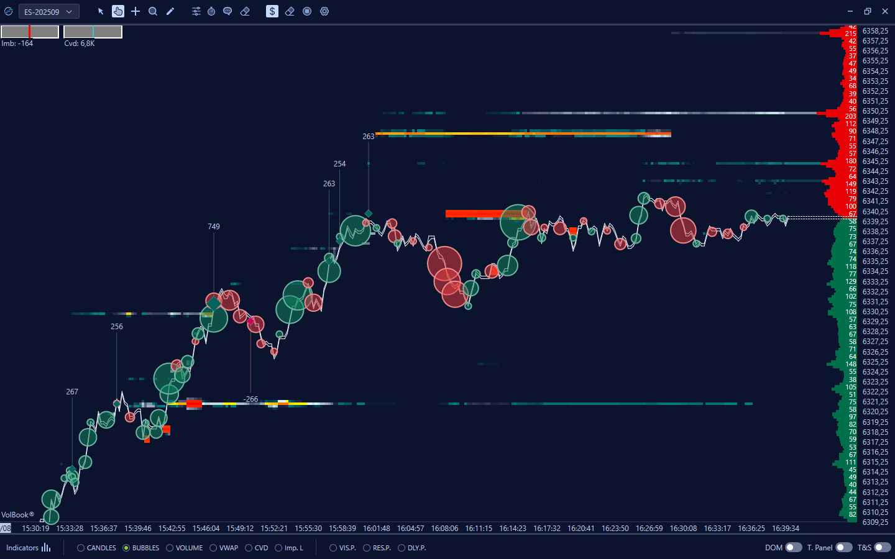Screen dimensions: 895x559
Task: Click the VolBook logo label
Action: (17, 515)
